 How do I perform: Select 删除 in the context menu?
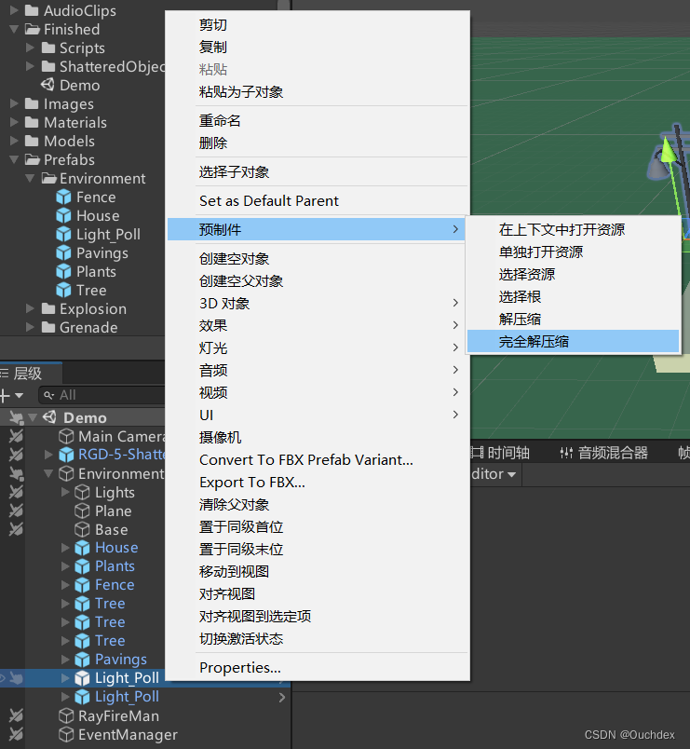coord(318,143)
